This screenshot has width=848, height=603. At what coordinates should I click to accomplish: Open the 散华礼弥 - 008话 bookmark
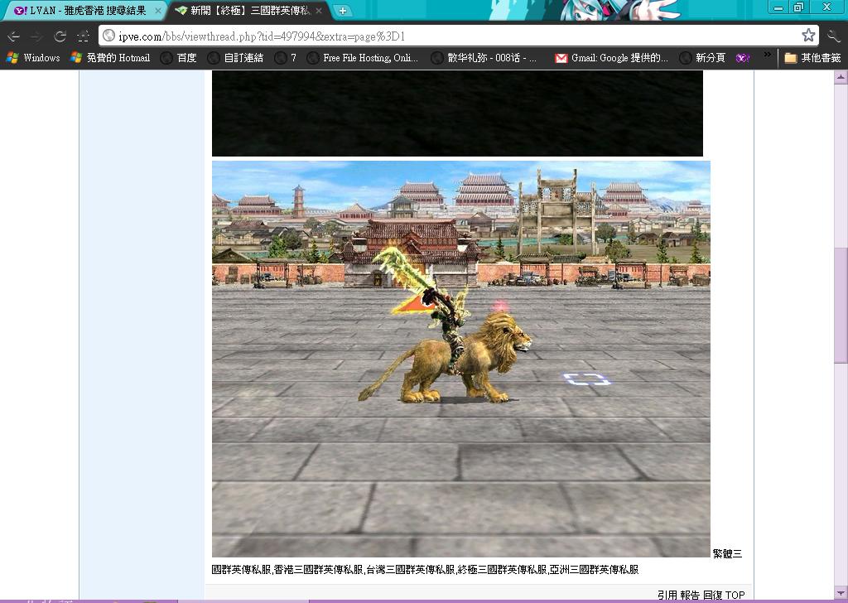click(x=484, y=57)
